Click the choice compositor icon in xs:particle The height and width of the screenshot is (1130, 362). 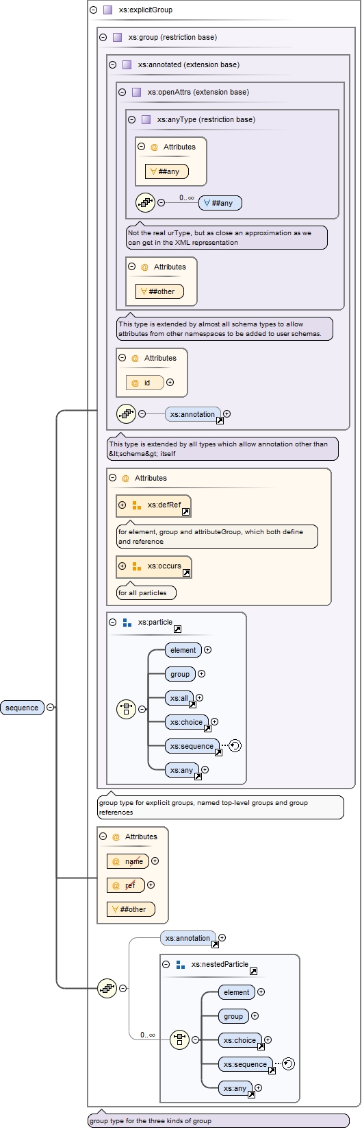click(x=126, y=709)
